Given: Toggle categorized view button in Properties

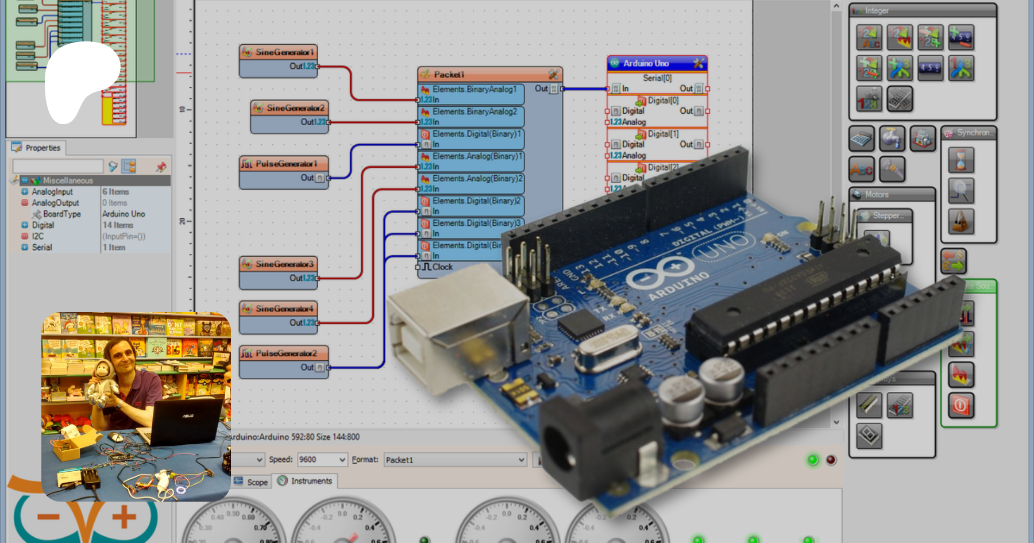Looking at the screenshot, I should [129, 167].
